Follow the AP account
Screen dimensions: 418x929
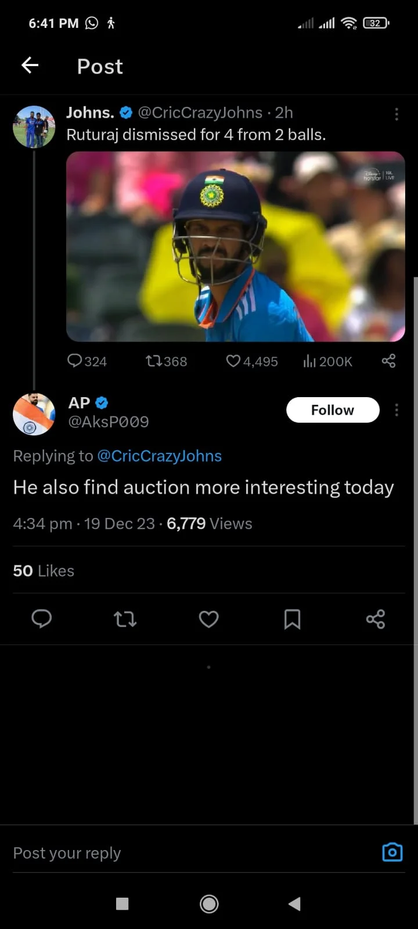(x=333, y=410)
